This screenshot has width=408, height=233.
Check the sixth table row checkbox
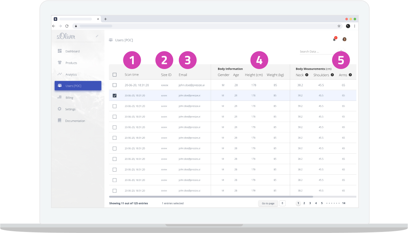(114, 138)
